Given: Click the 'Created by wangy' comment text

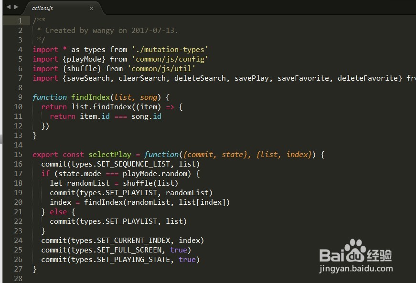Looking at the screenshot, I should (80, 31).
